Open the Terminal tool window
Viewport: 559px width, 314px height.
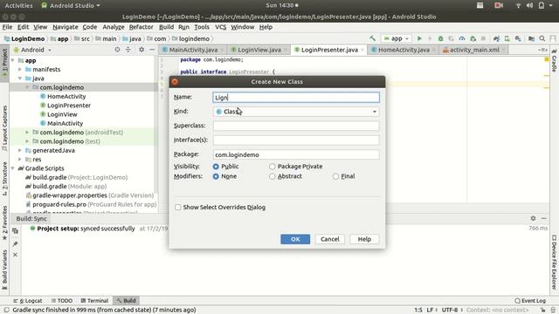(94, 301)
